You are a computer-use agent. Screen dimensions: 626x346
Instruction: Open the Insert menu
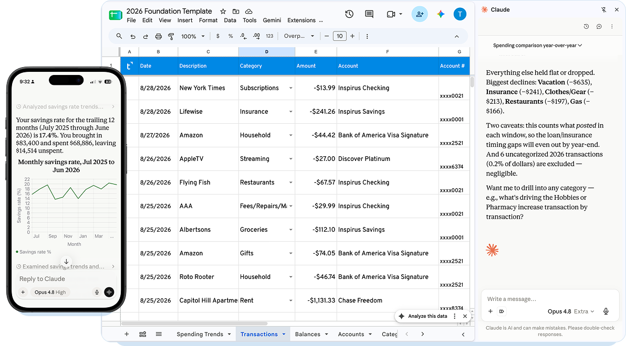(x=185, y=20)
